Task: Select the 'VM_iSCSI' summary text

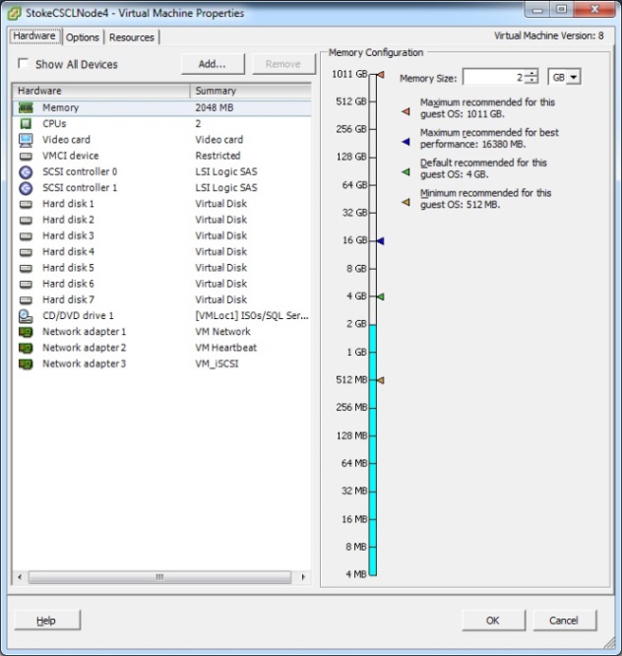Action: point(217,364)
